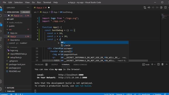Click the node terminal shell icon
This screenshot has height=95, width=169.
pyautogui.click(x=146, y=64)
